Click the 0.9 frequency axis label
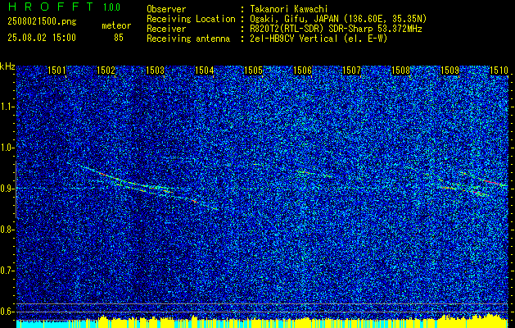This screenshot has width=515, height=328. [x=7, y=189]
